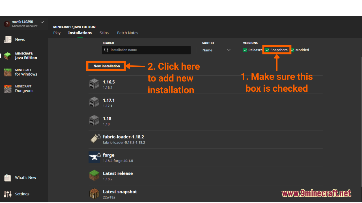
Task: Select the fabric-loader-1.18.2 installation name
Action: click(x=124, y=137)
